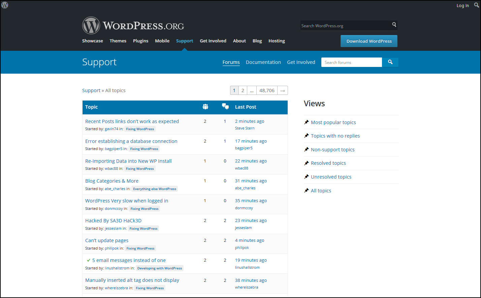Click pin icon beside Resolved topics
The image size is (481, 298).
point(306,163)
